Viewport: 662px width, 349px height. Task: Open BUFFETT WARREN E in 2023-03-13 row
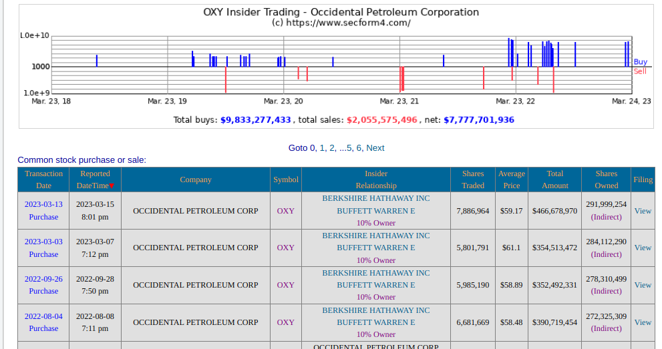point(375,211)
